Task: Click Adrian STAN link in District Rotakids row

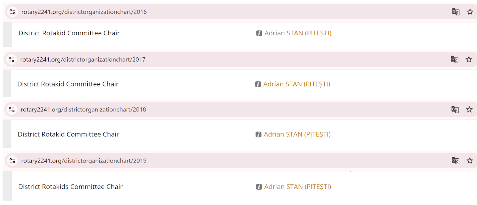Action: (x=298, y=187)
